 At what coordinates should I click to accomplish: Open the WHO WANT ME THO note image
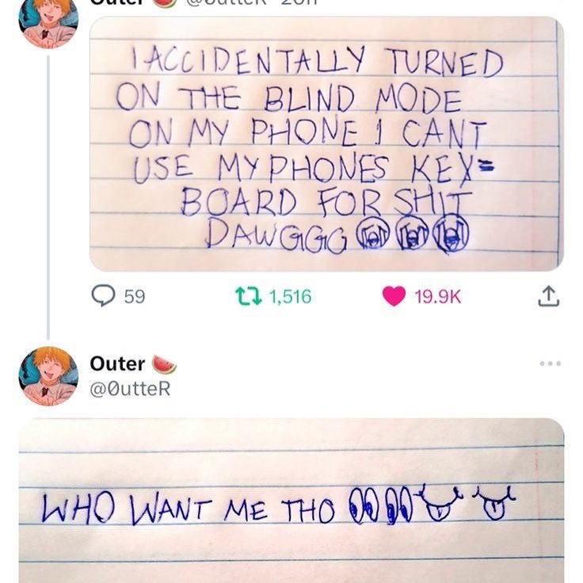pyautogui.click(x=291, y=501)
